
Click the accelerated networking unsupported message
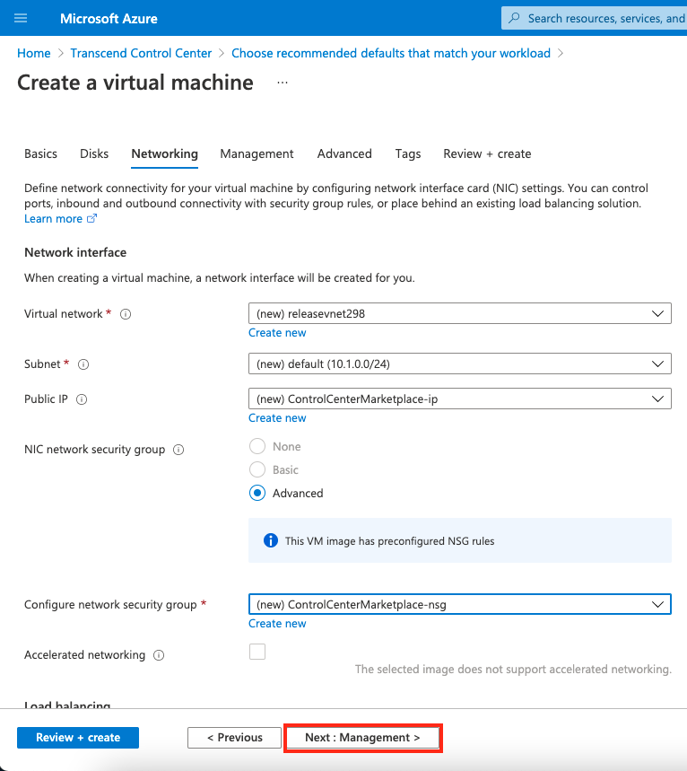tap(513, 670)
